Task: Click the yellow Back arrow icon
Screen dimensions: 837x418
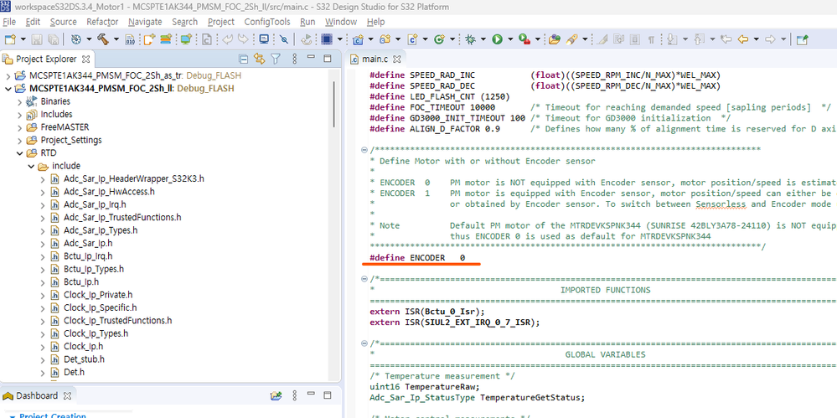Action: pyautogui.click(x=741, y=39)
